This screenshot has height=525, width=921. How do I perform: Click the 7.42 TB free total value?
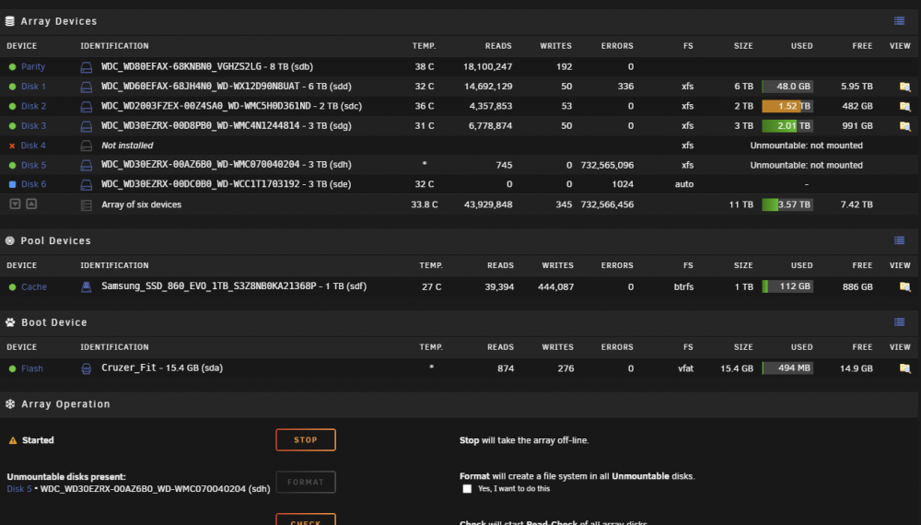(x=857, y=205)
